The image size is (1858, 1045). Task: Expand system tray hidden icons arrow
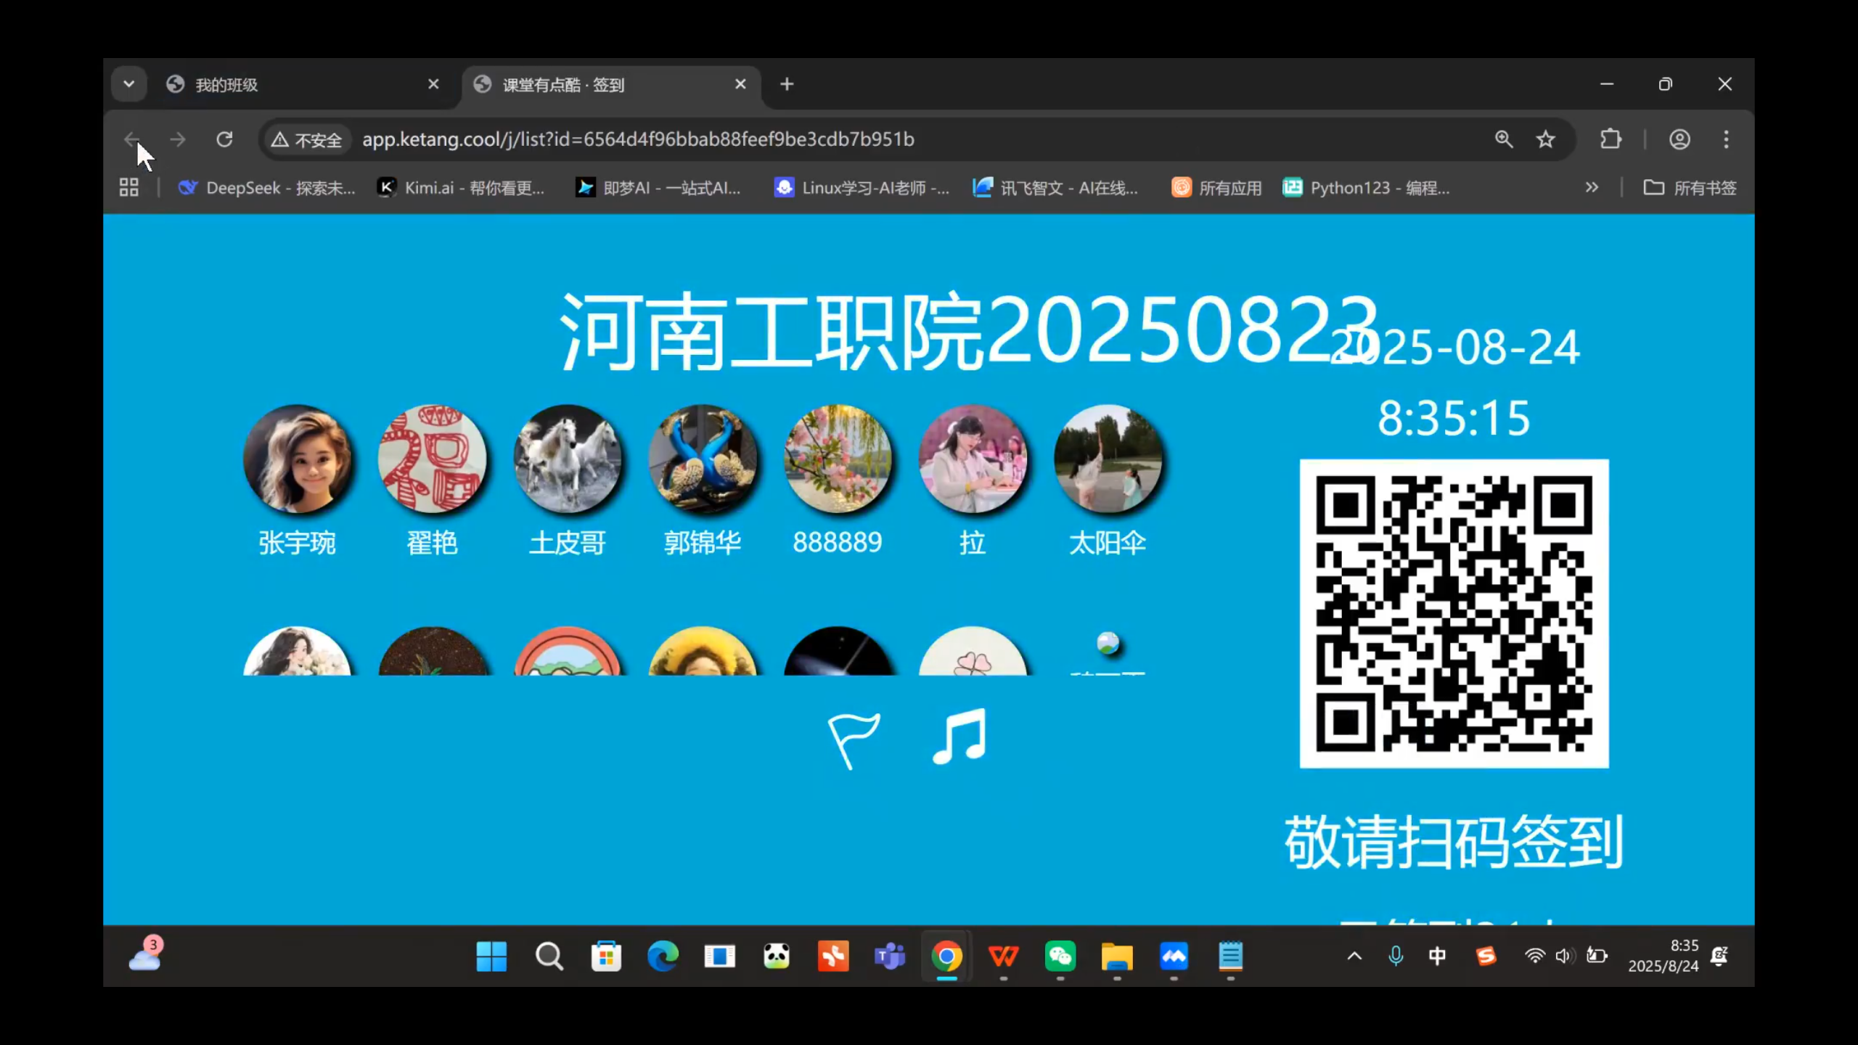point(1354,956)
